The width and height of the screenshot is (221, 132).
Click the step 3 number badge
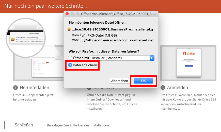(x=163, y=88)
